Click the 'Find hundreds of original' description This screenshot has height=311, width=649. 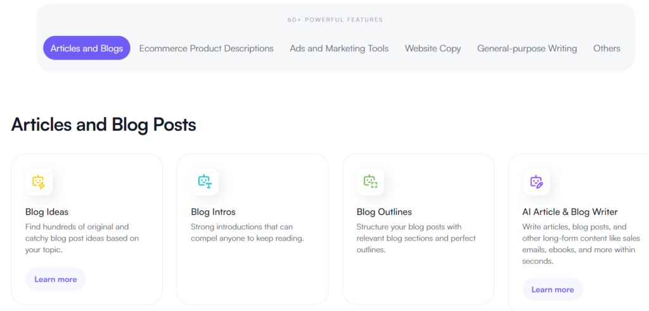click(x=82, y=238)
